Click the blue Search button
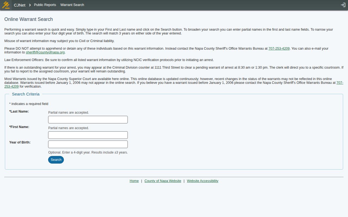This screenshot has height=217, width=348. click(56, 160)
